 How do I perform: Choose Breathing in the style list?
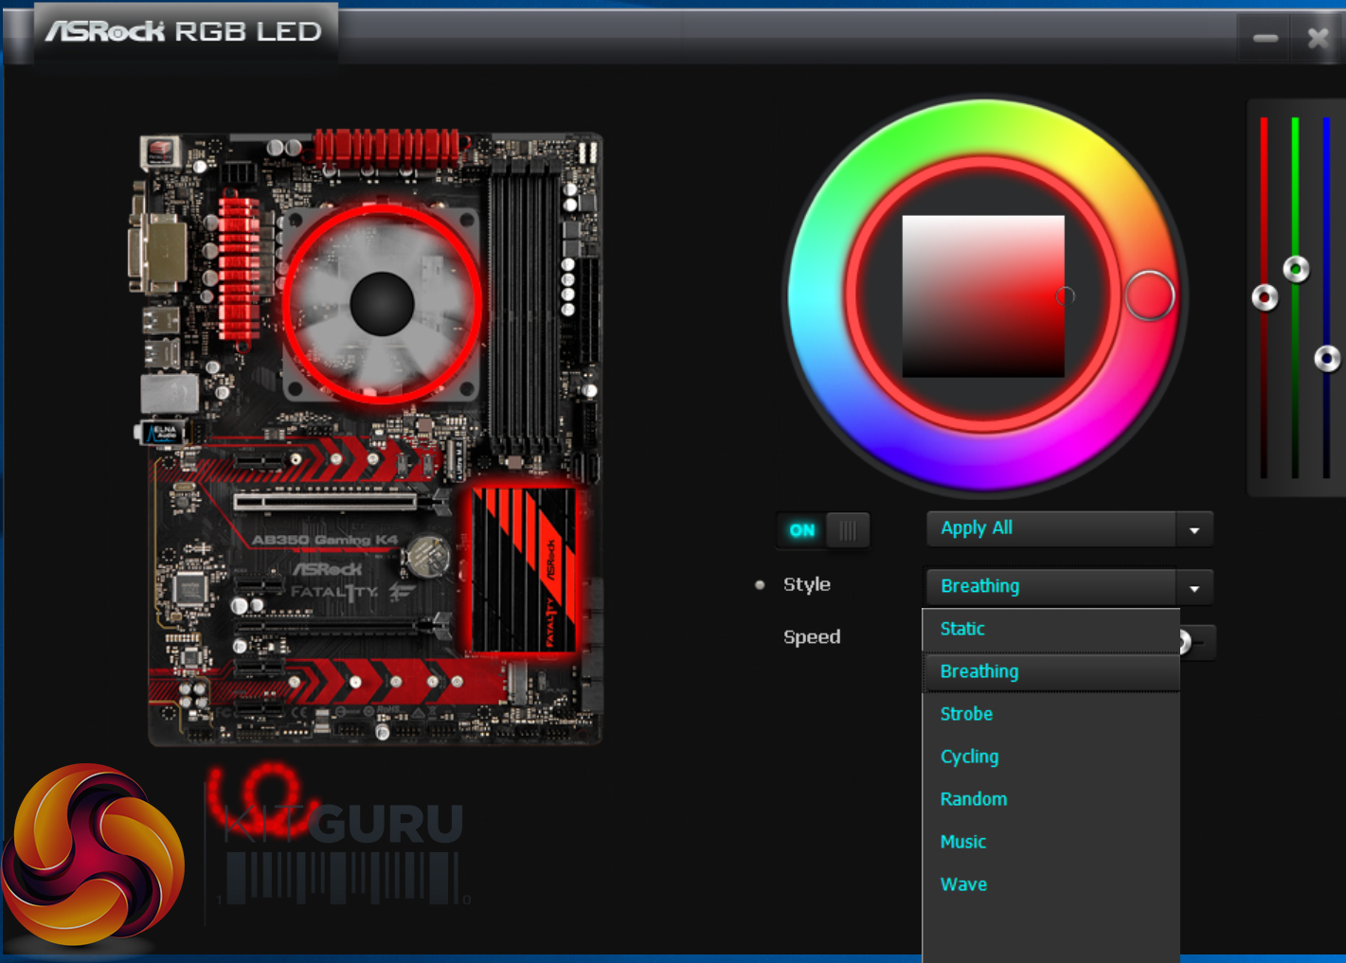(x=1051, y=671)
